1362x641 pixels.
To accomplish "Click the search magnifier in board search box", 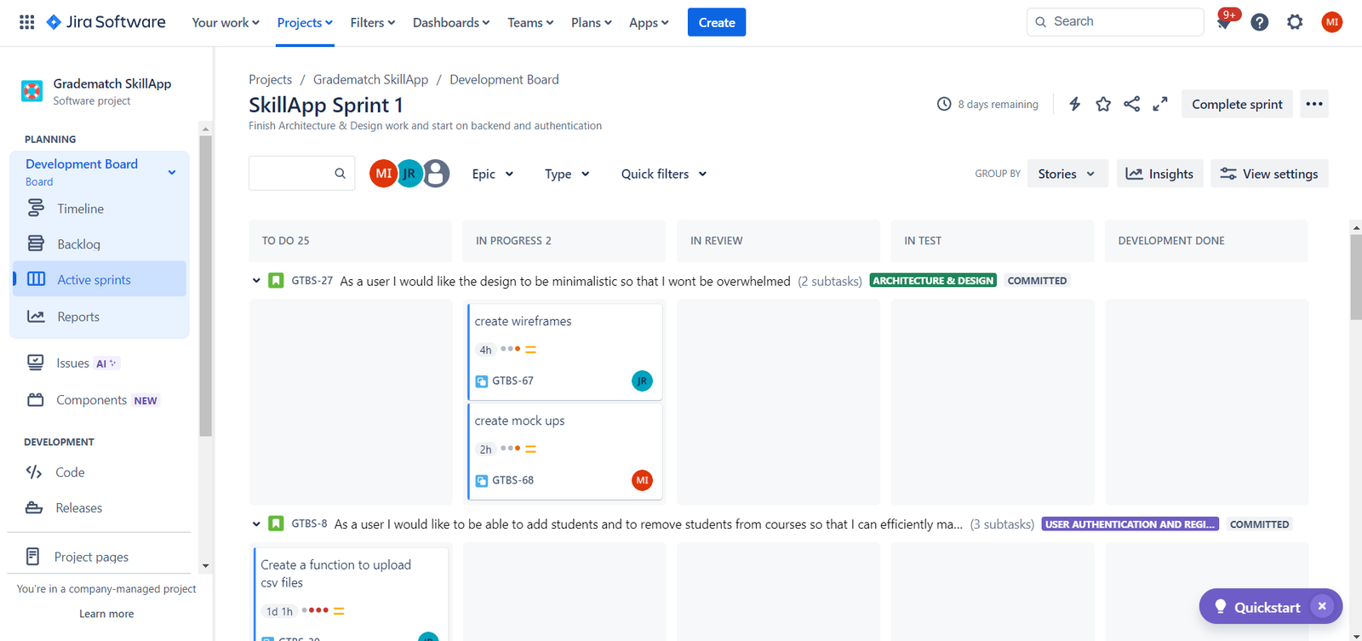I will pyautogui.click(x=340, y=174).
